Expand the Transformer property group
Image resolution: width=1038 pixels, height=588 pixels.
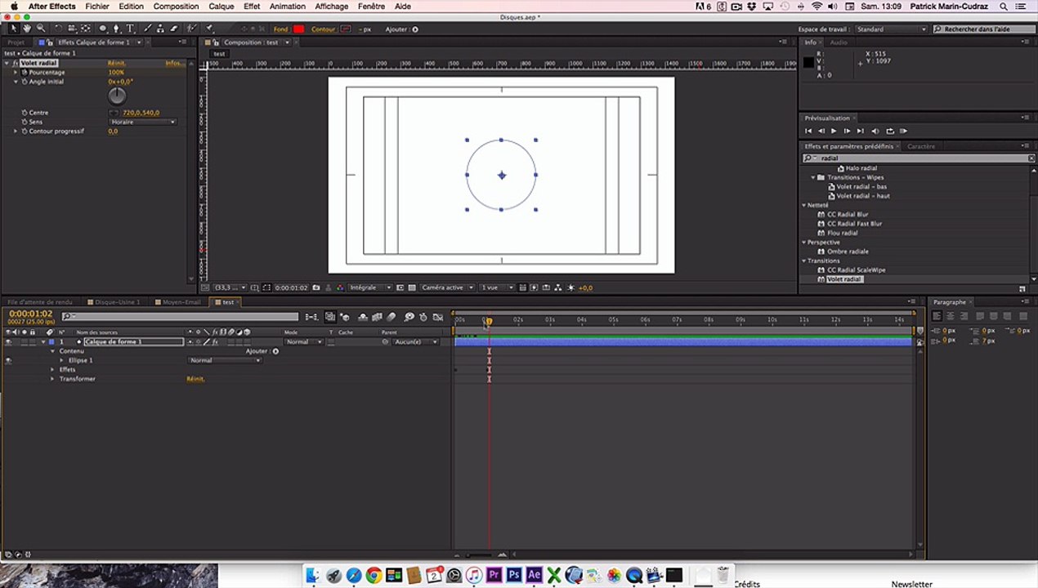(x=53, y=379)
